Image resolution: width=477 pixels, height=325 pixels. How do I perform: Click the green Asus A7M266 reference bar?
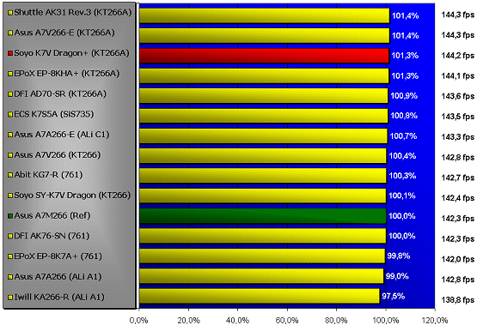[263, 216]
